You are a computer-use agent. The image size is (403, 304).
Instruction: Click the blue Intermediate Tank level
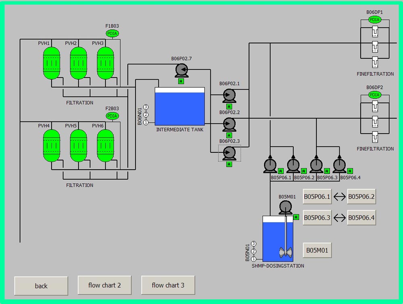tap(179, 109)
